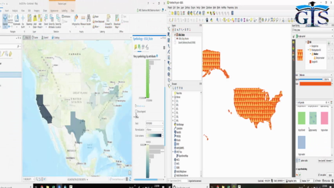Toggle visibility of South Dakota Roads layer
The width and height of the screenshot is (334, 188).
pyautogui.click(x=175, y=42)
